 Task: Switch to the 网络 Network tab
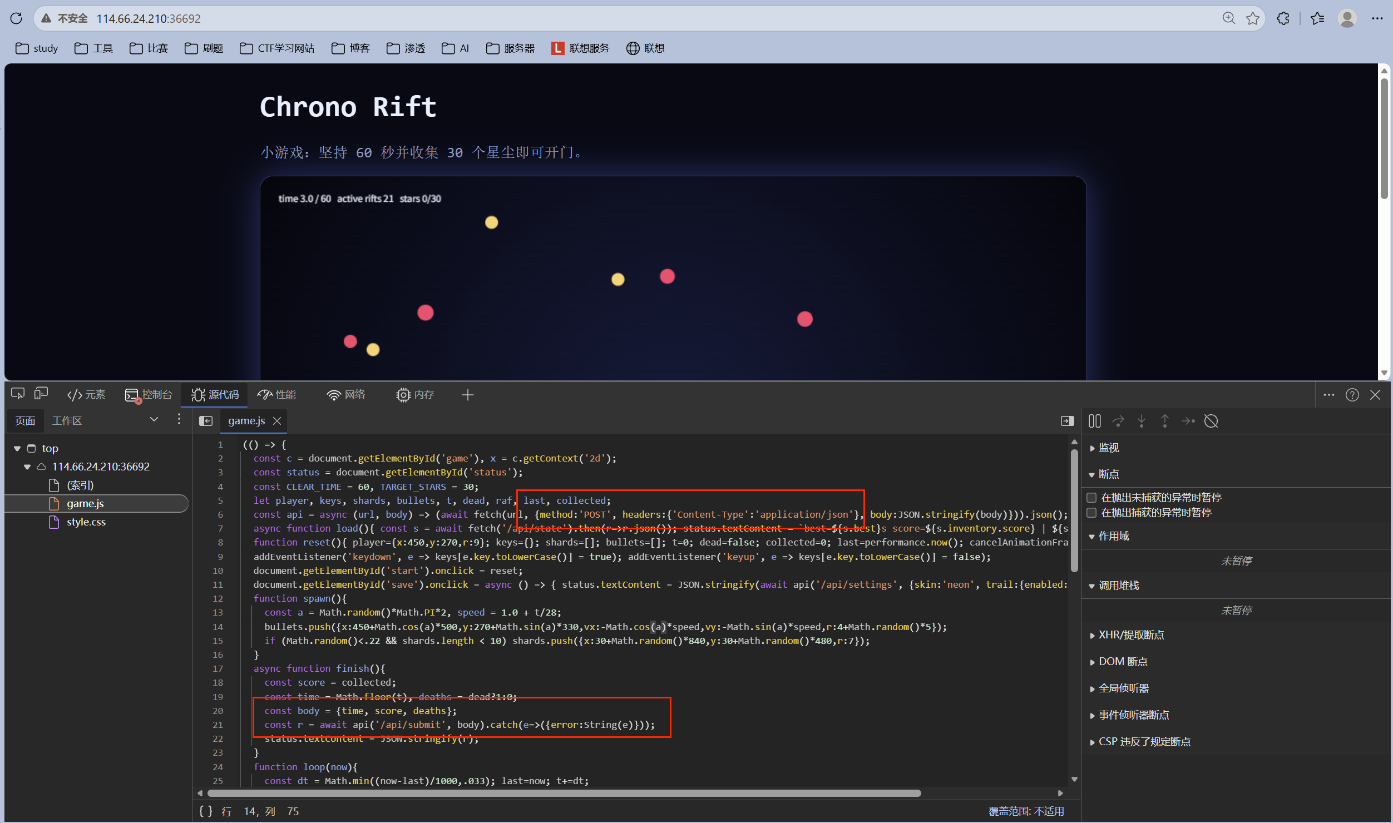coord(346,395)
